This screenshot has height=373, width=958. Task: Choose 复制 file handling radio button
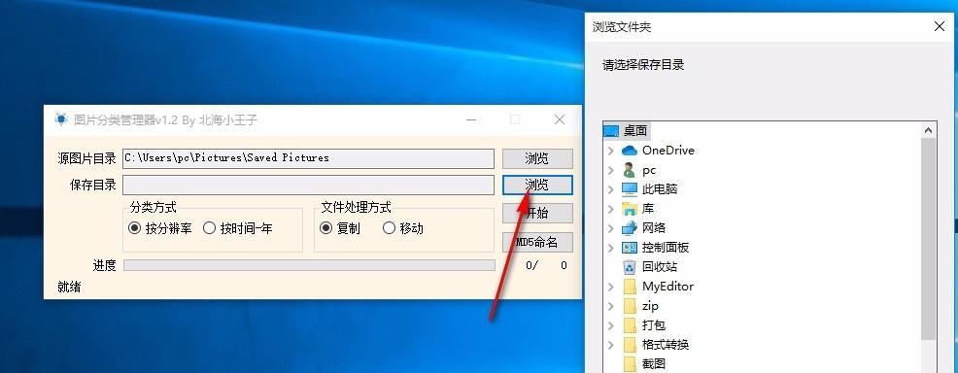tap(326, 228)
